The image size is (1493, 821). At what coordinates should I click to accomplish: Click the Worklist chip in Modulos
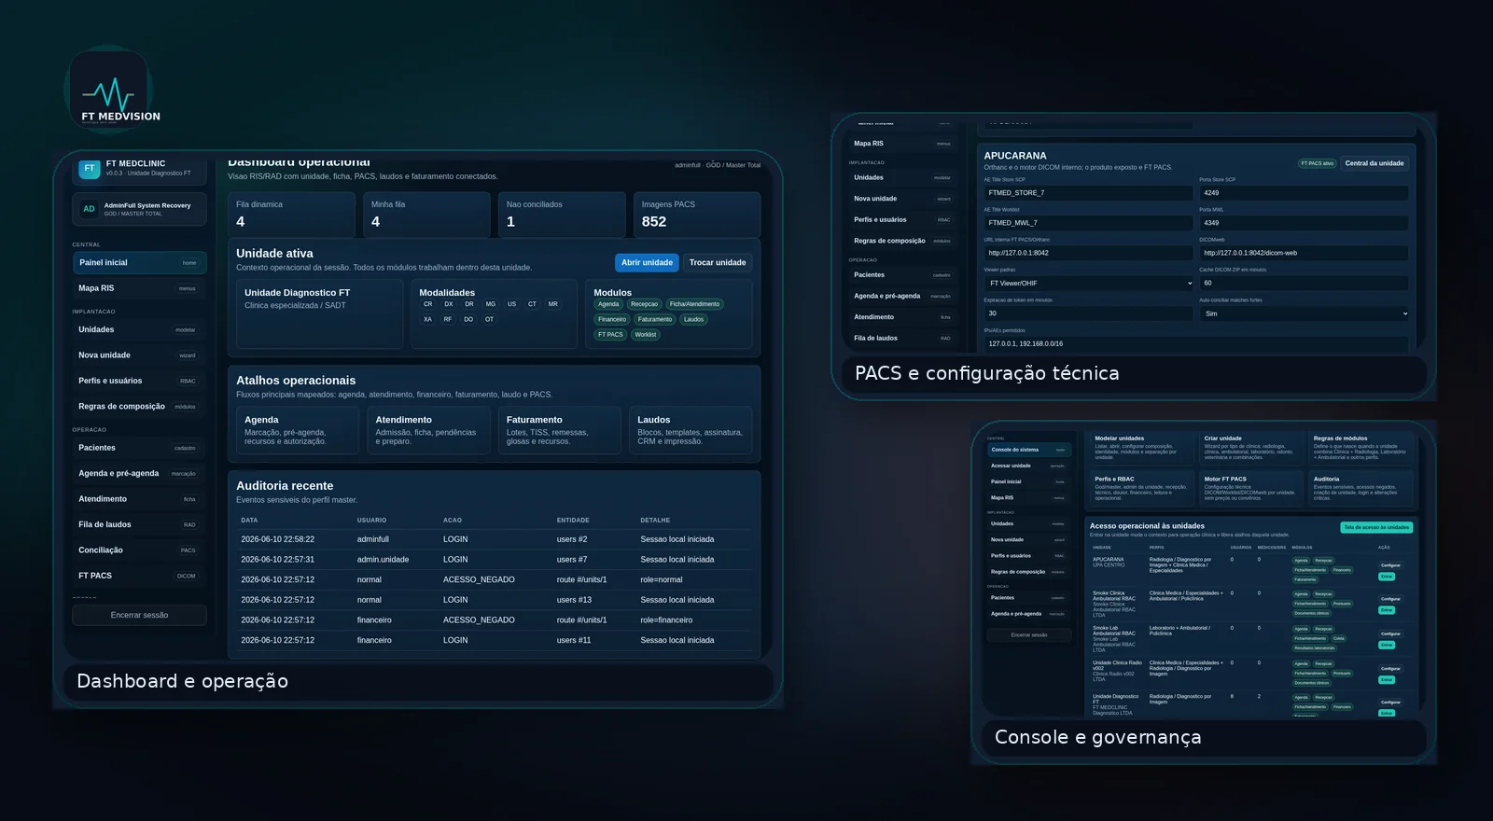click(x=646, y=335)
